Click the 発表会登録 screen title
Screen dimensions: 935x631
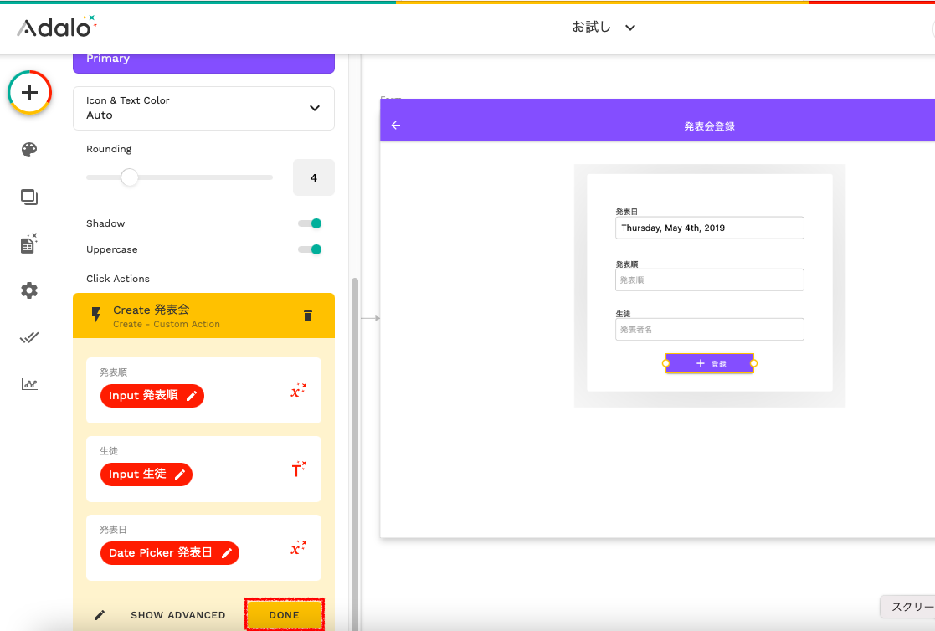pyautogui.click(x=709, y=126)
